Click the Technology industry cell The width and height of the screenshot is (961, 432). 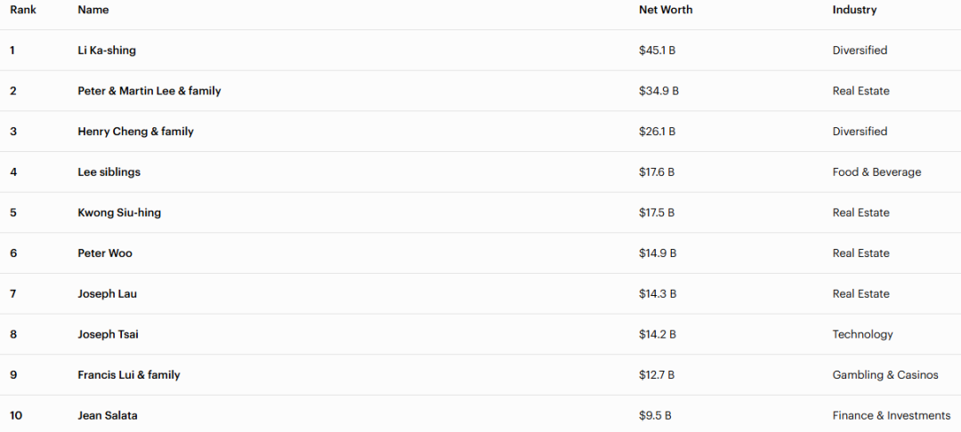coord(862,334)
